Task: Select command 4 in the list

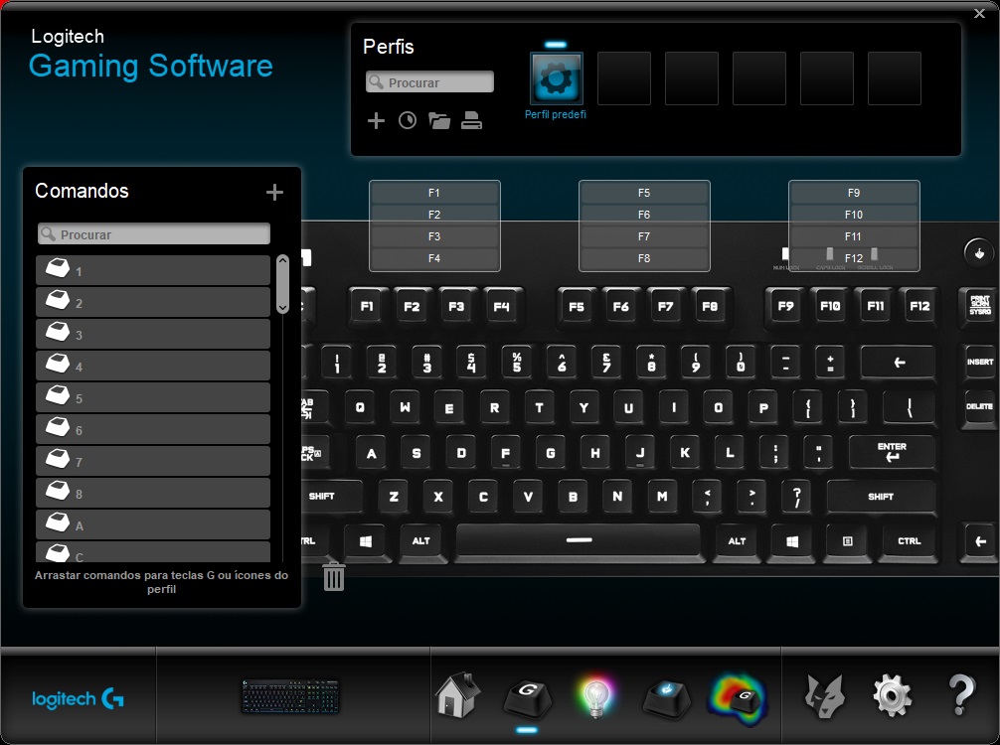Action: 153,366
